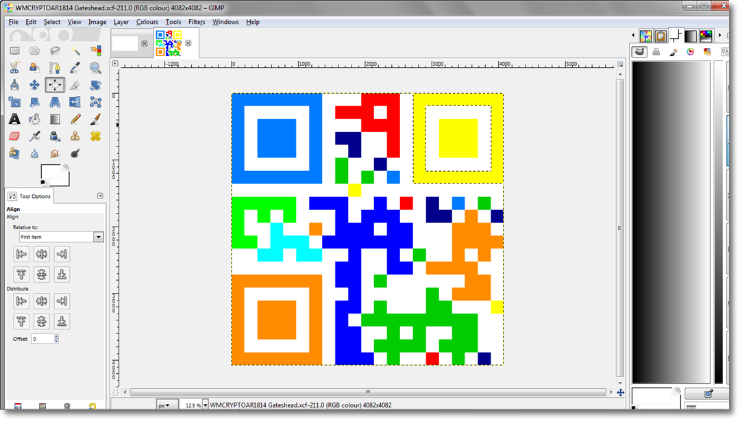740x421 pixels.
Task: Activate the Heal bandage tool
Action: click(95, 136)
